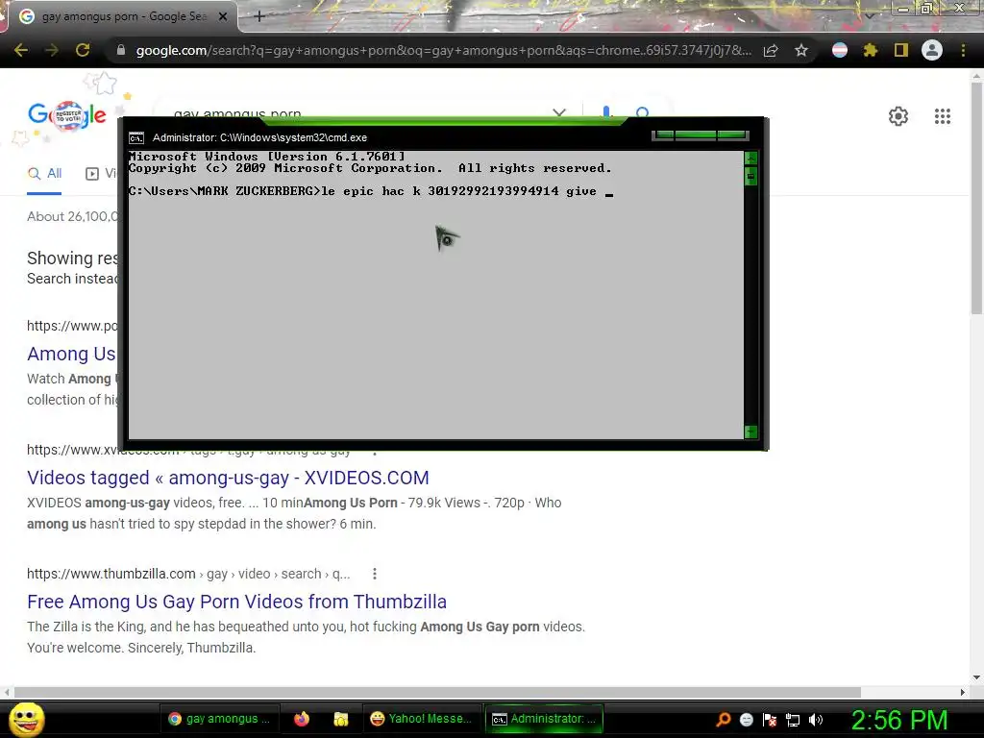This screenshot has height=738, width=984.
Task: Click the padlock site info icon
Action: point(121,50)
